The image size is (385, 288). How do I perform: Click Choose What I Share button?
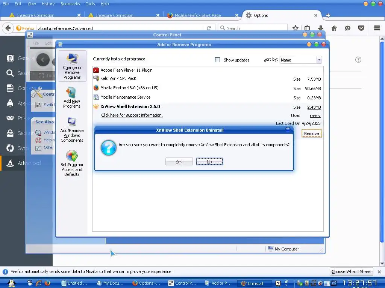[351, 271]
